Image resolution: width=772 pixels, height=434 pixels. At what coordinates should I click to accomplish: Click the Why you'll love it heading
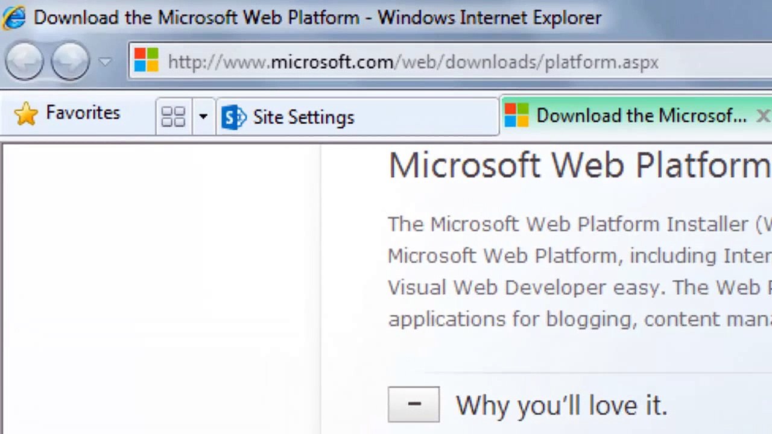point(561,405)
